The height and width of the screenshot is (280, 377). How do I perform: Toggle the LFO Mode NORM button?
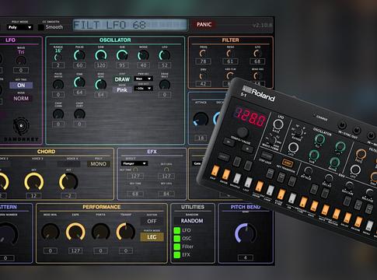[x=21, y=99]
